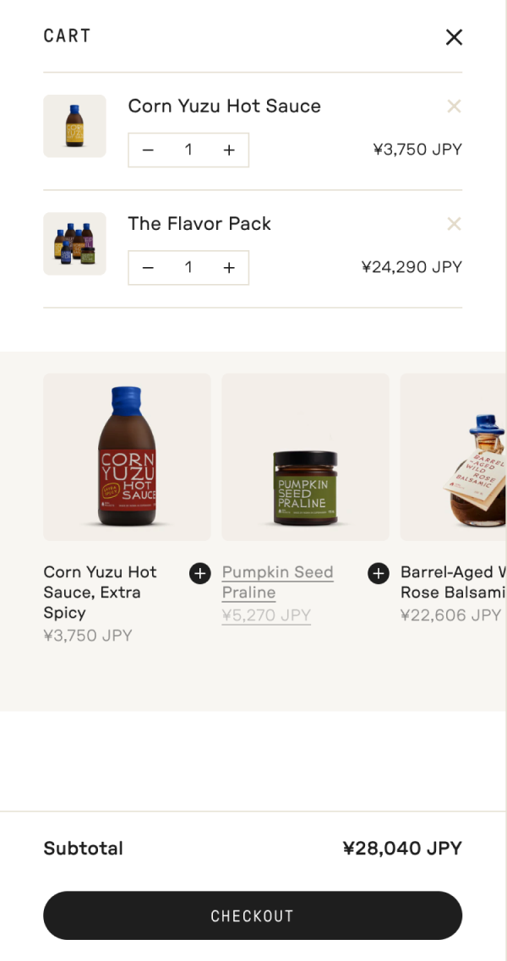The width and height of the screenshot is (507, 961).
Task: Click the Checkout button
Action: 253,915
